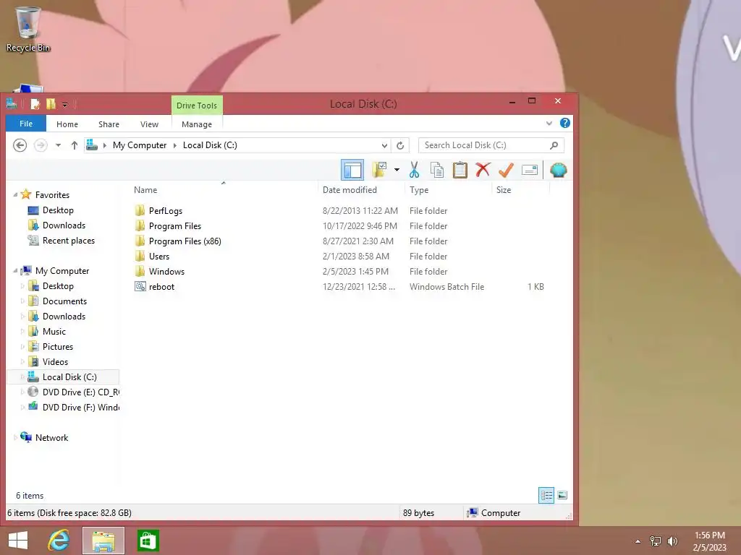Expand the ribbon with the chevron
This screenshot has width=741, height=555.
[x=549, y=123]
